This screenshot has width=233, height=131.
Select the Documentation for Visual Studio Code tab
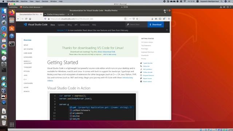tap(29, 15)
